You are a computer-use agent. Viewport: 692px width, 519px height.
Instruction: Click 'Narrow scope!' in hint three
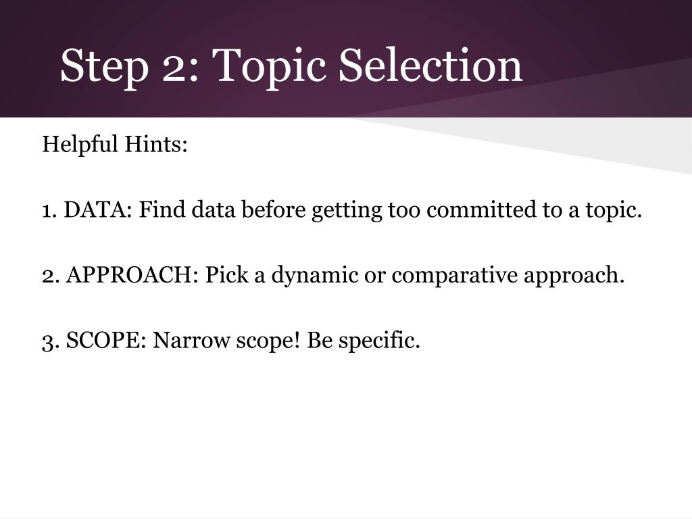click(226, 341)
